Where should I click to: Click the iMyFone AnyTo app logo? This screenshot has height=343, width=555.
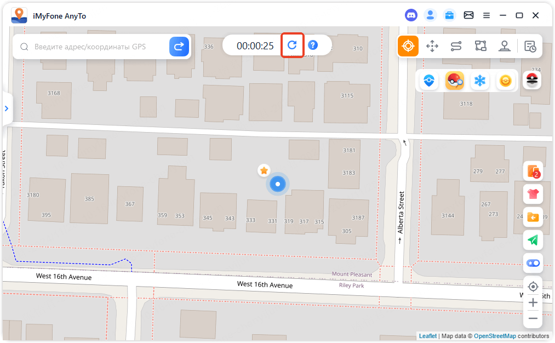point(19,15)
